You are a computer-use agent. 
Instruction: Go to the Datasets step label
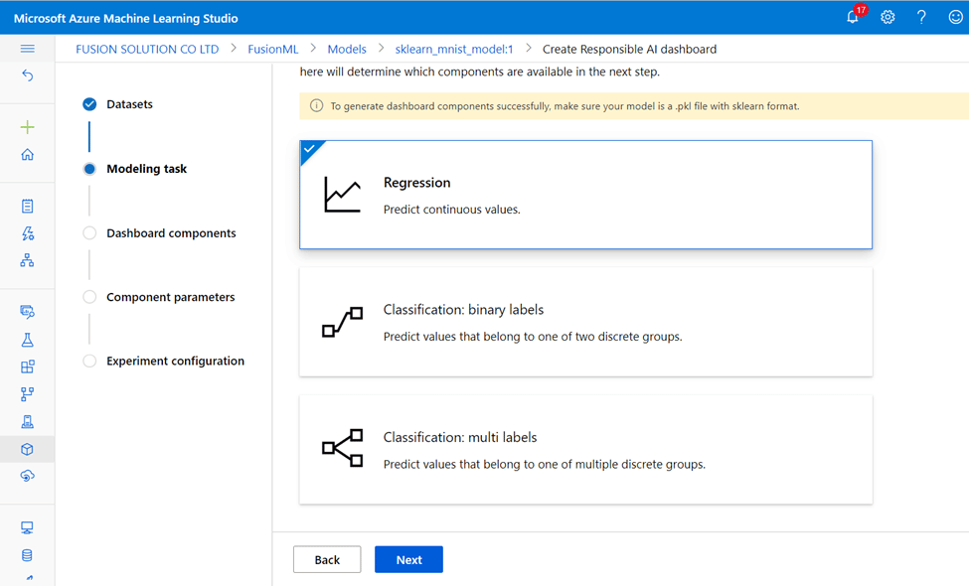tap(129, 104)
